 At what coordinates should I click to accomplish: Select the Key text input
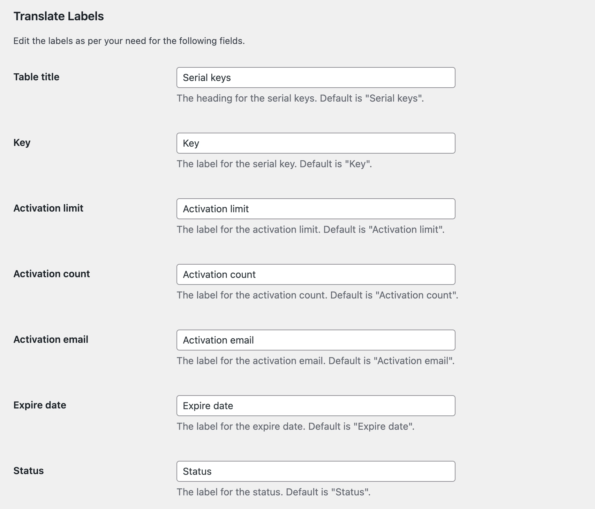tap(316, 143)
